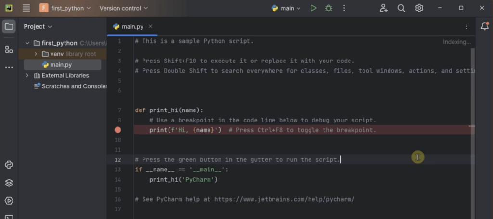Open the Version control dropdown
Image resolution: width=493 pixels, height=219 pixels.
(123, 8)
